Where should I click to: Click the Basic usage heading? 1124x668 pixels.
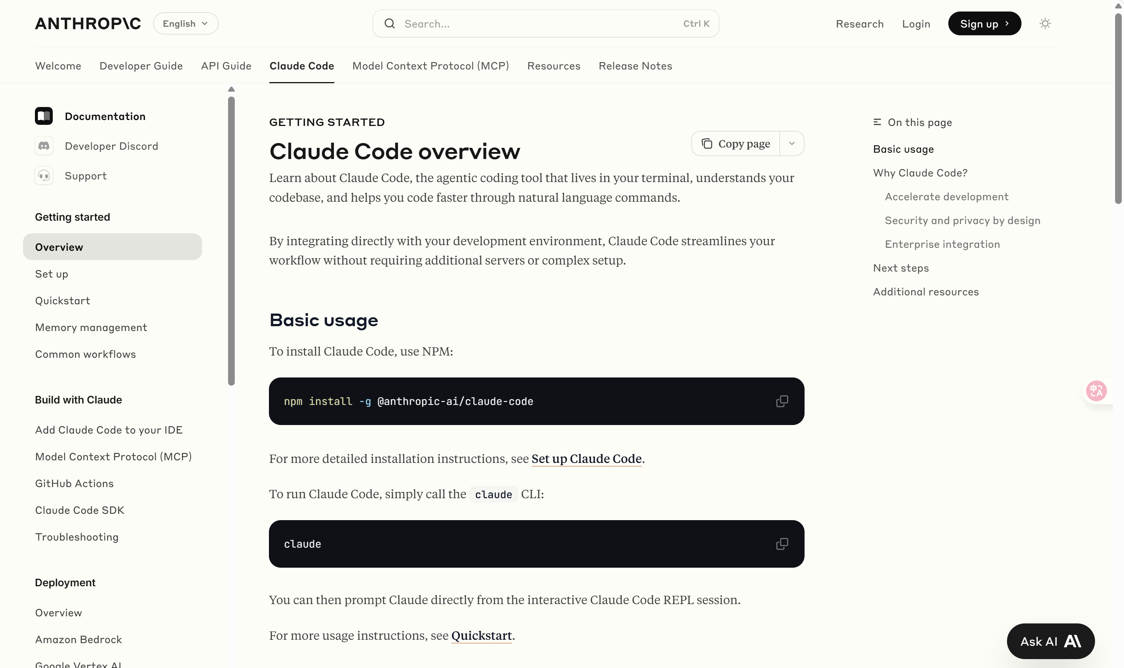tap(324, 320)
